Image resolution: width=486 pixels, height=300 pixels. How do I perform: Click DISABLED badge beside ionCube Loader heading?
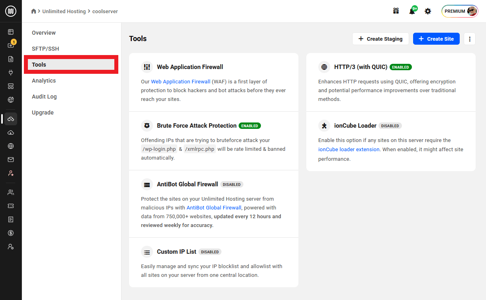[390, 126]
